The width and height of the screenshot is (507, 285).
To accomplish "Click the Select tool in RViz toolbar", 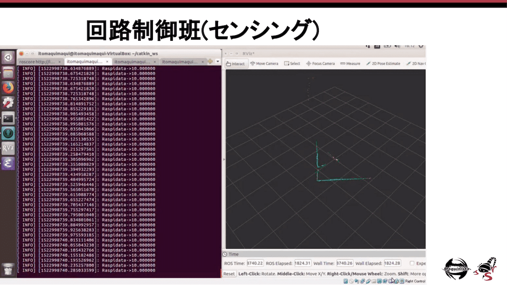I will point(292,64).
